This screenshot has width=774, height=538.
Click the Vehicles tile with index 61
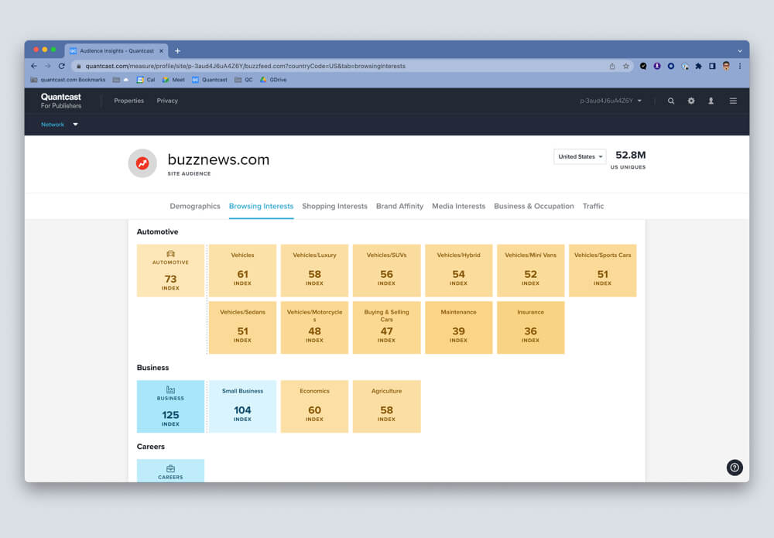click(242, 270)
